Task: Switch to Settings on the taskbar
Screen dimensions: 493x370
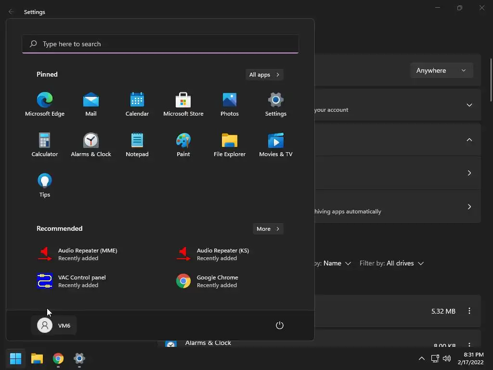Action: coord(79,358)
